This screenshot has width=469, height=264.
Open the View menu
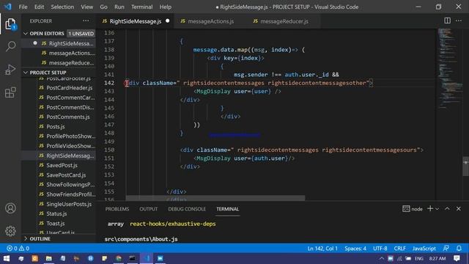click(x=86, y=7)
